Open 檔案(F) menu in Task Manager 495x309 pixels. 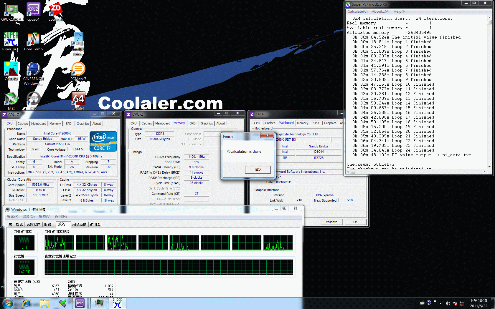(12, 217)
